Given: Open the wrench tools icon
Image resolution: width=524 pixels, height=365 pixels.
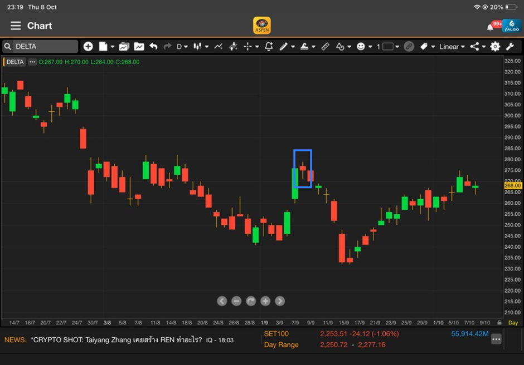Looking at the screenshot, I should coord(510,46).
